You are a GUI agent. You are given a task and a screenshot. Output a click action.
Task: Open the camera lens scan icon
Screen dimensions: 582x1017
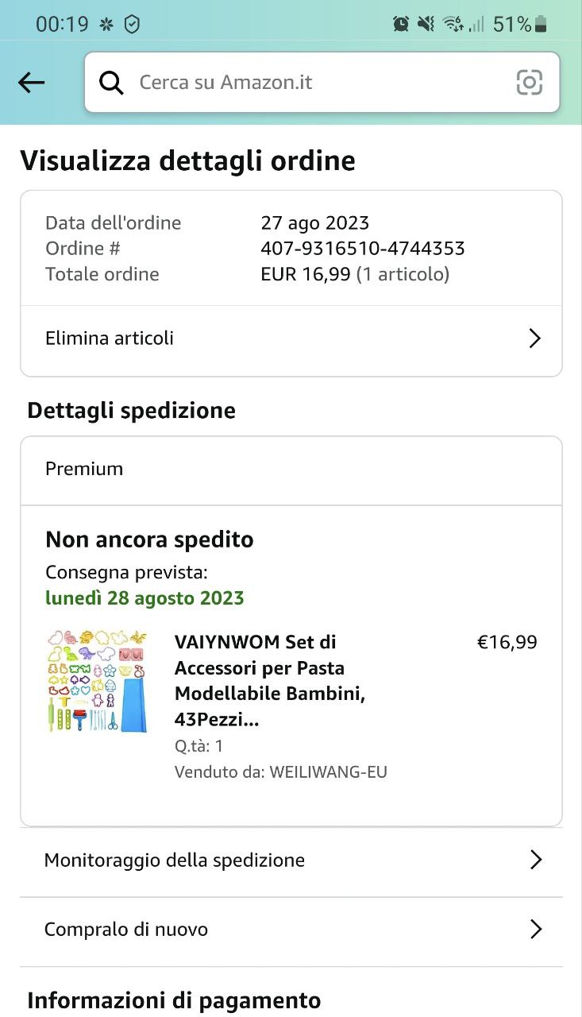[529, 83]
